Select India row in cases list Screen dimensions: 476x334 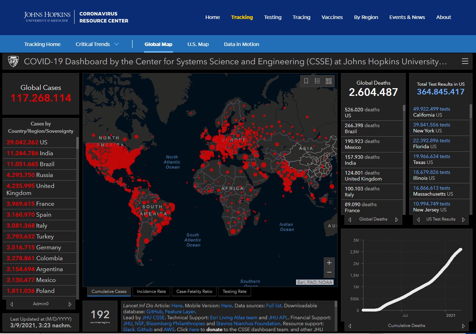[39, 153]
